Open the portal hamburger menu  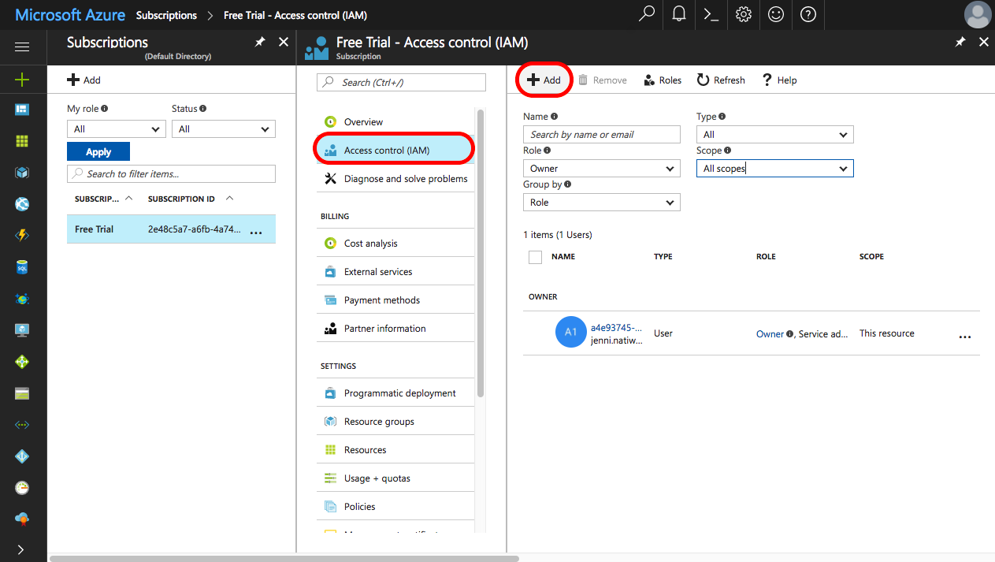[x=22, y=47]
